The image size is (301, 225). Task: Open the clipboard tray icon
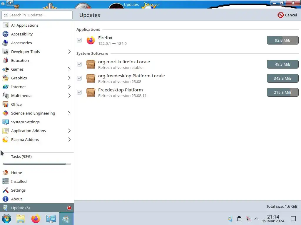239,219
